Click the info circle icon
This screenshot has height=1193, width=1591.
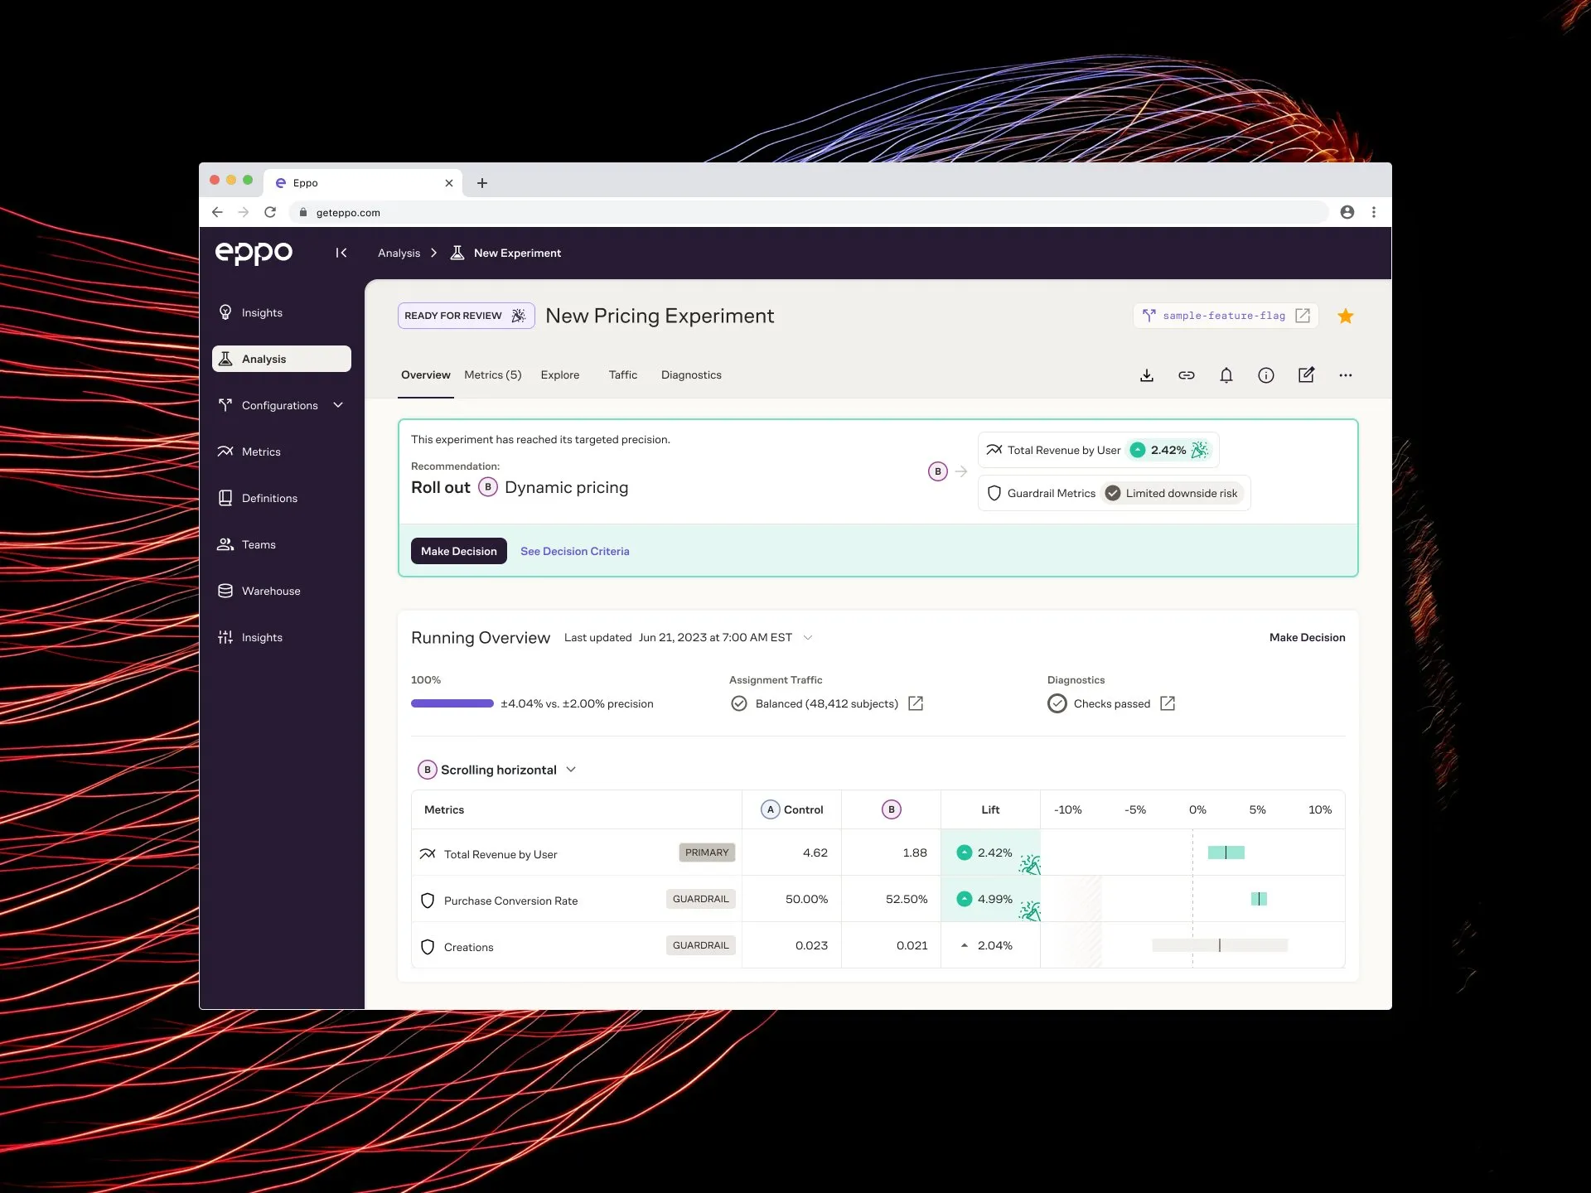tap(1266, 375)
